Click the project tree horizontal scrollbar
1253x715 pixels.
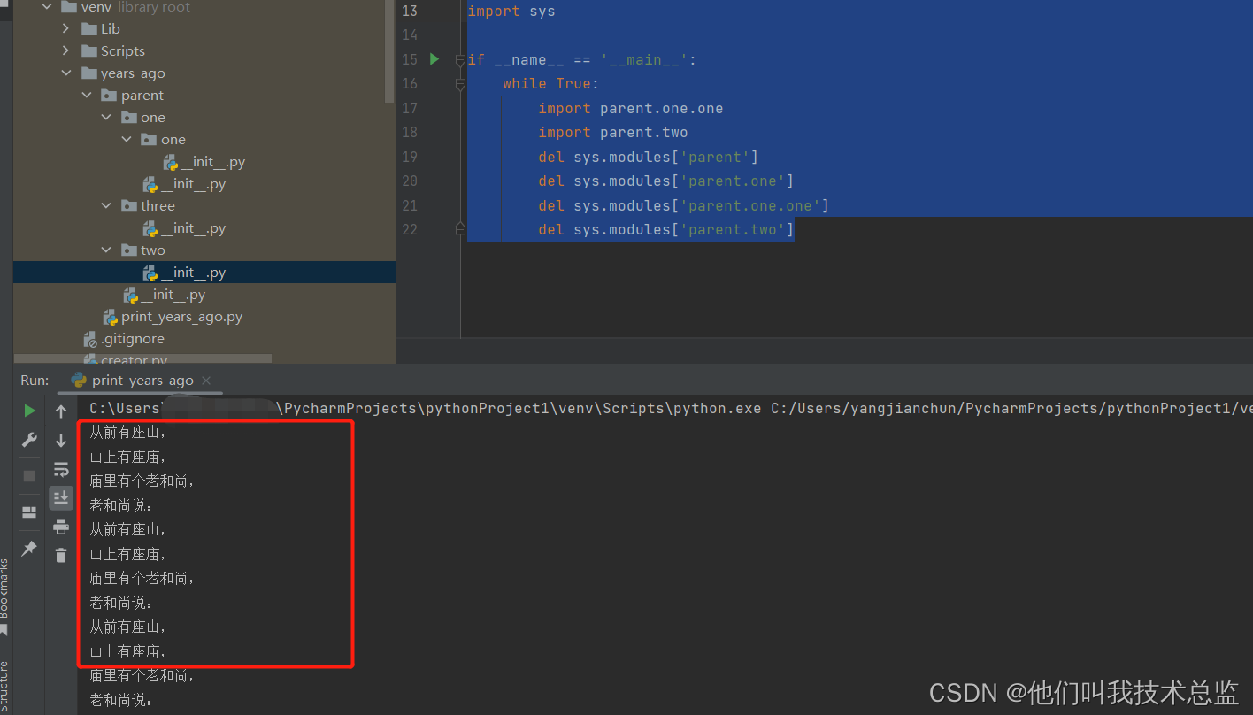143,358
